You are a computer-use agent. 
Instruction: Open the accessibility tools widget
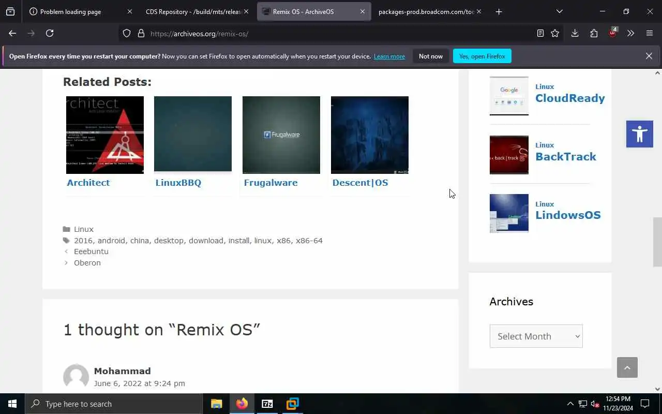pyautogui.click(x=640, y=134)
